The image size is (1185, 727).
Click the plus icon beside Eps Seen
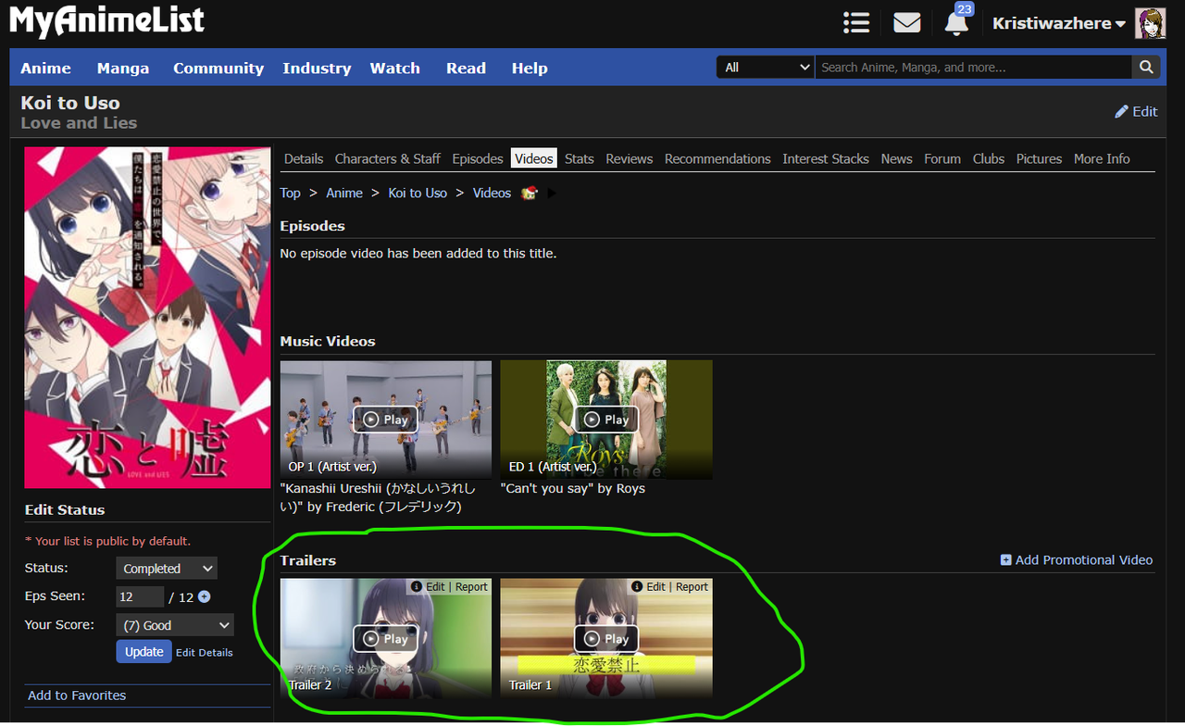[x=204, y=596]
